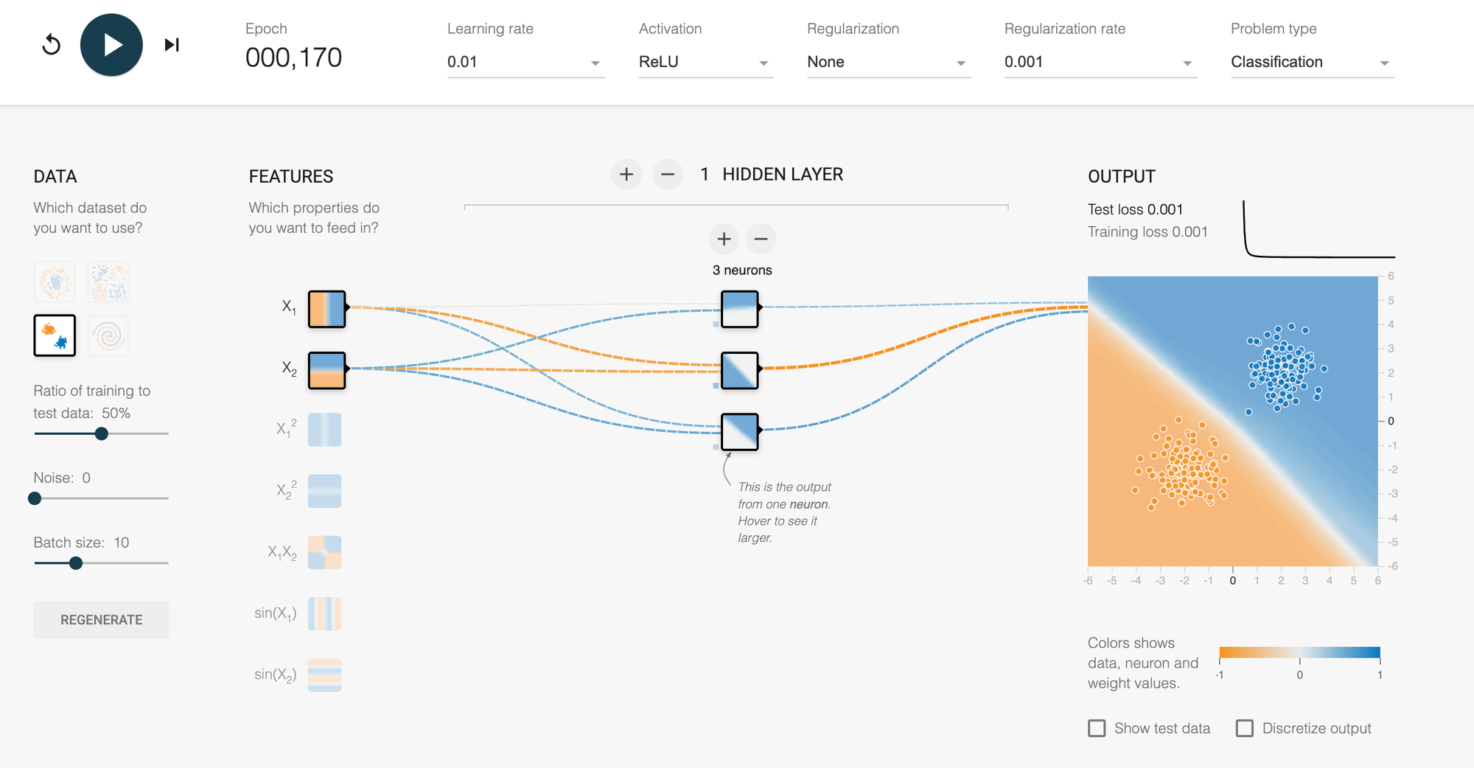Adjust the Noise slider
1474x768 pixels.
[34, 498]
